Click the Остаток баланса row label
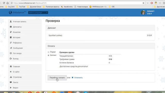 coord(67,63)
